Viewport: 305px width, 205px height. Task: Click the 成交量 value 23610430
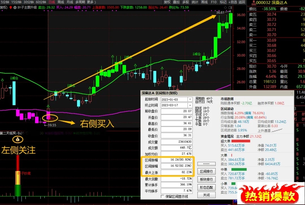click(x=177, y=141)
